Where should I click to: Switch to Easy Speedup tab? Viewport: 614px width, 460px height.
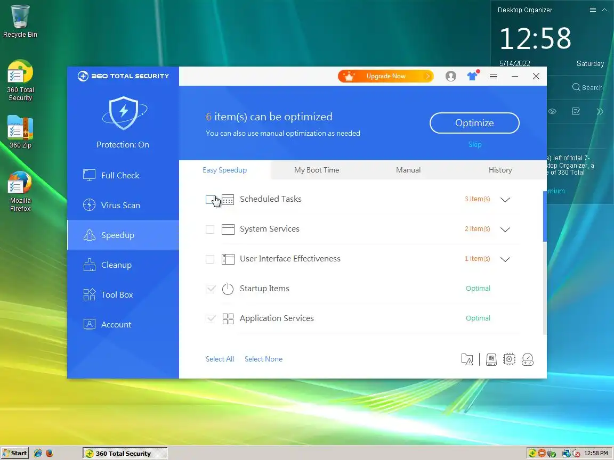pyautogui.click(x=224, y=170)
